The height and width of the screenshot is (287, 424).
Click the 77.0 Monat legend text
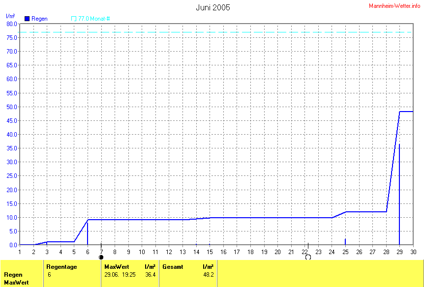pyautogui.click(x=94, y=19)
